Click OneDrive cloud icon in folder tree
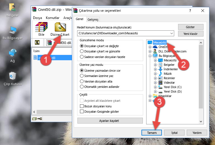The height and width of the screenshot is (145, 215). (155, 47)
